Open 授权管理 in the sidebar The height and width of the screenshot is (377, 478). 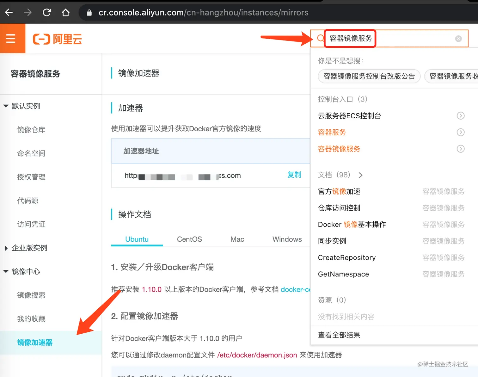tap(31, 177)
